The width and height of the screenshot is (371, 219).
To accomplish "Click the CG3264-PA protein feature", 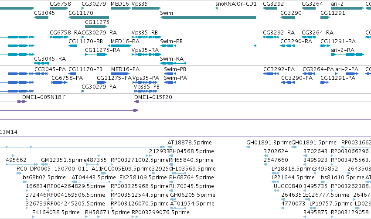I will 309,74.
